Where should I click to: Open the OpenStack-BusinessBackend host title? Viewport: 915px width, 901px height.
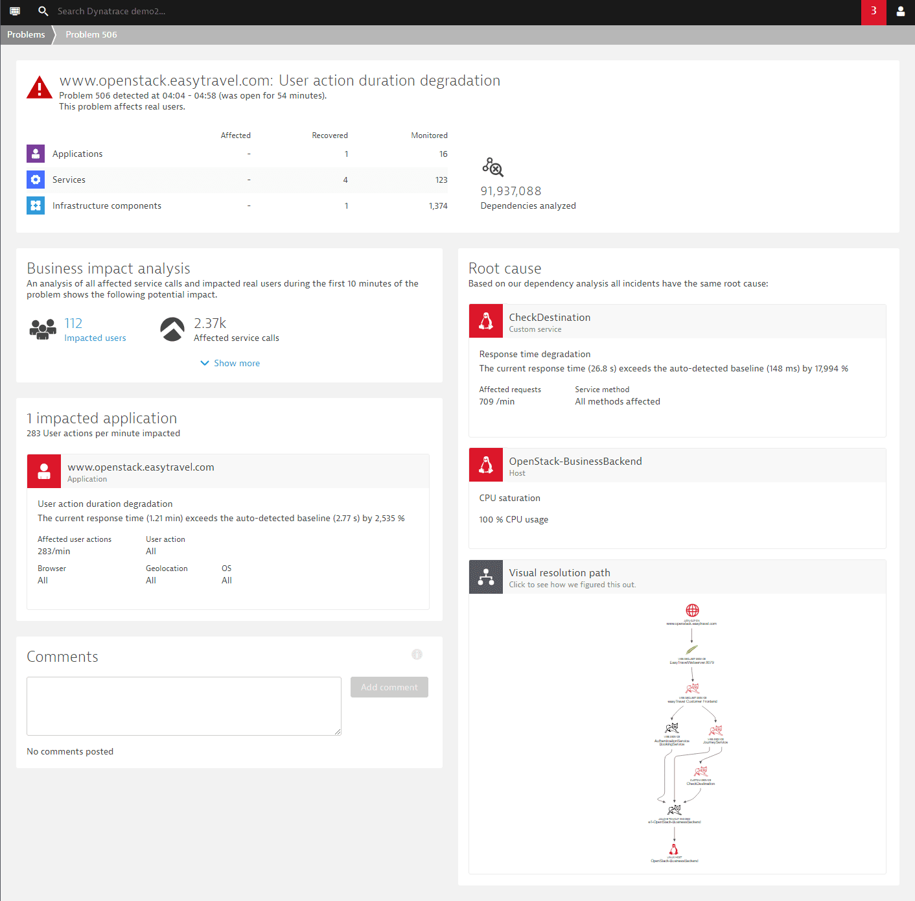click(575, 461)
